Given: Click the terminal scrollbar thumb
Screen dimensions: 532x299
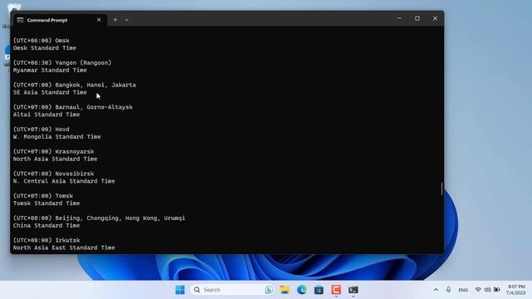Looking at the screenshot, I should 441,189.
